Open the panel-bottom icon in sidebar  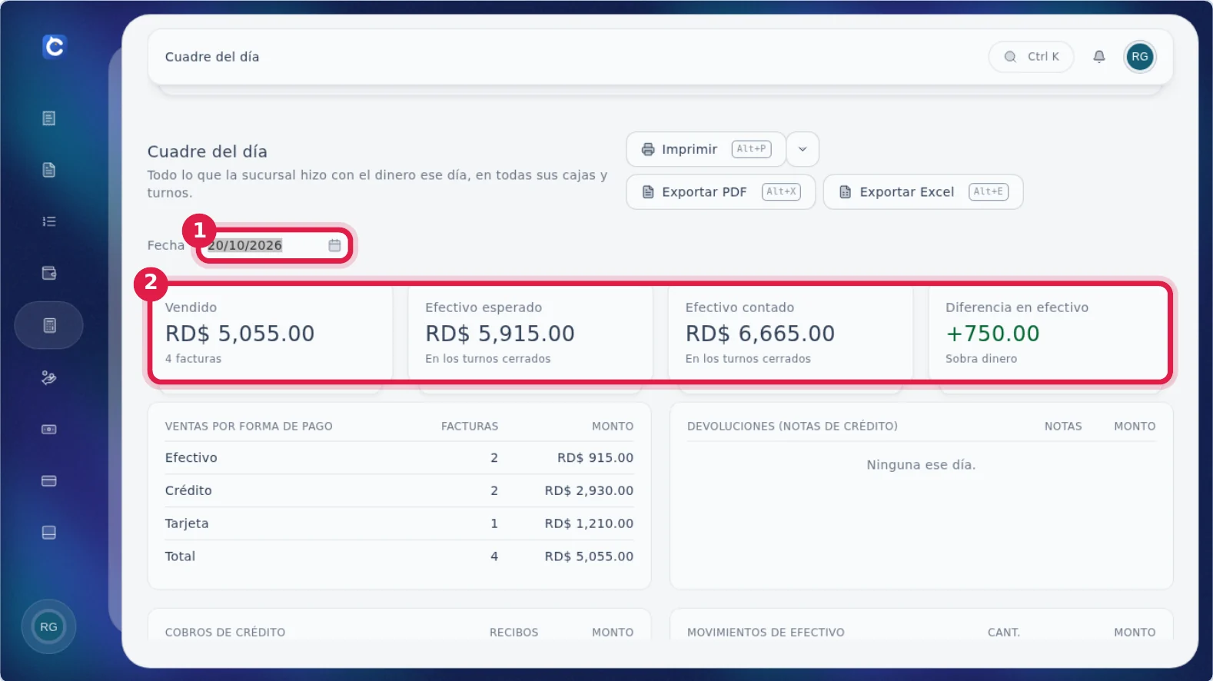pyautogui.click(x=49, y=533)
